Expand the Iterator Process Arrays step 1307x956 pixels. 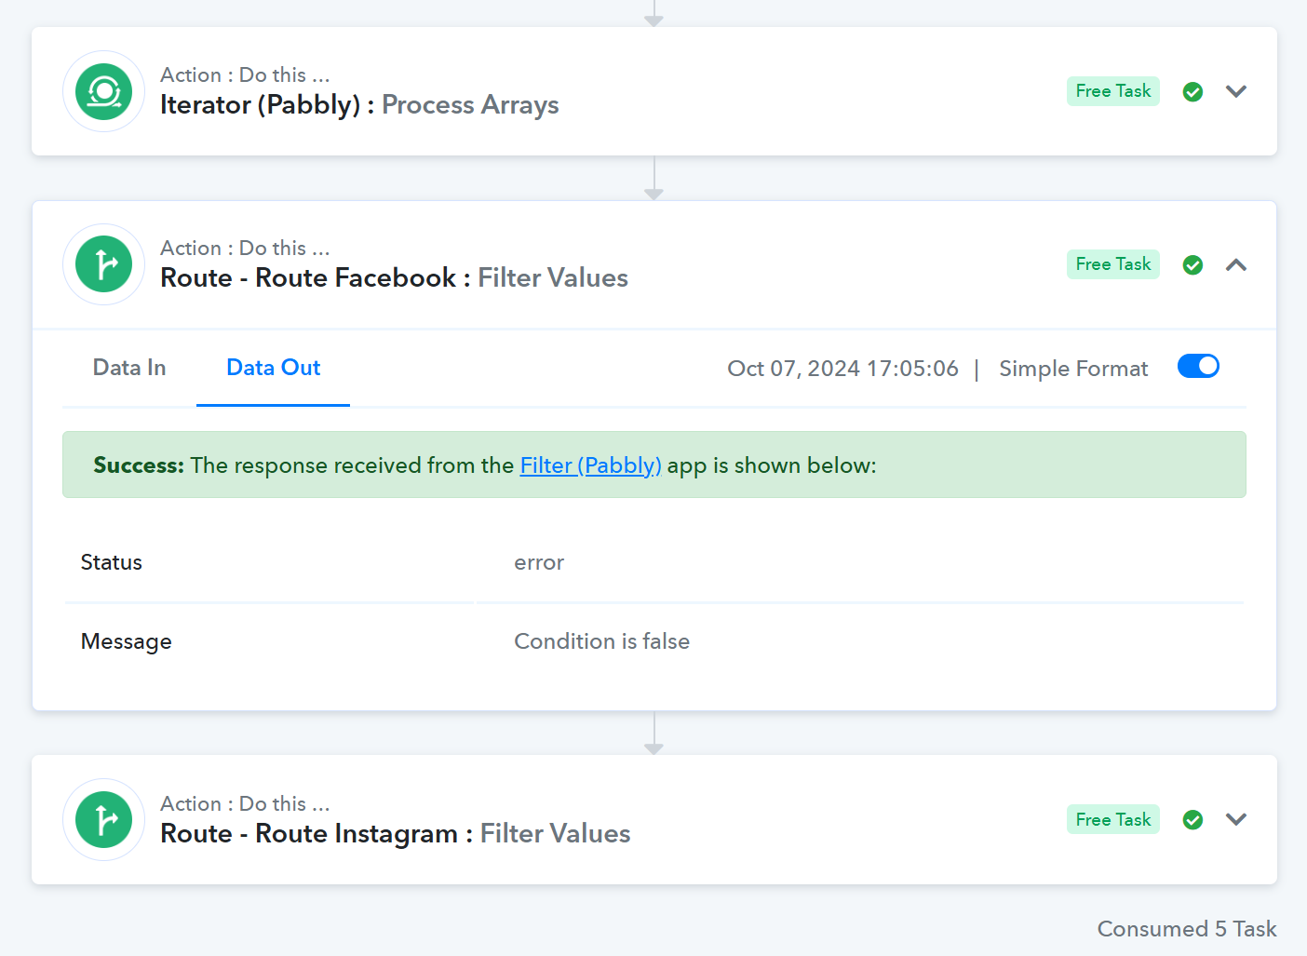(1236, 91)
